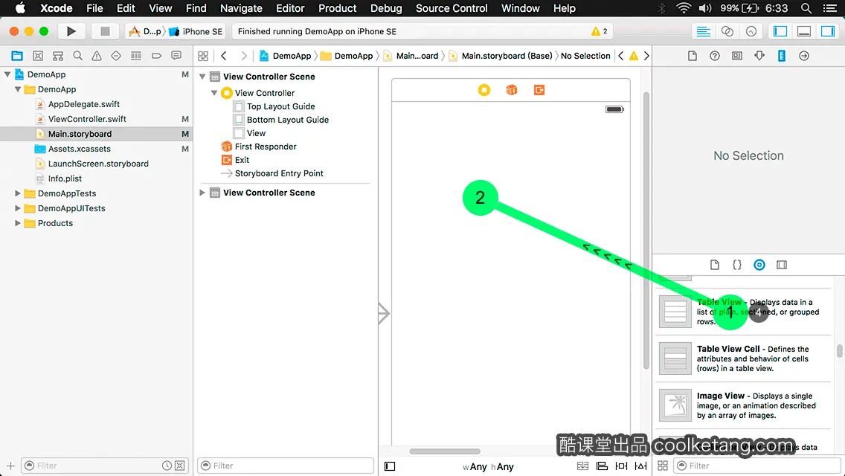This screenshot has height=476, width=845.
Task: Show the Quick Help inspector
Action: tap(715, 56)
